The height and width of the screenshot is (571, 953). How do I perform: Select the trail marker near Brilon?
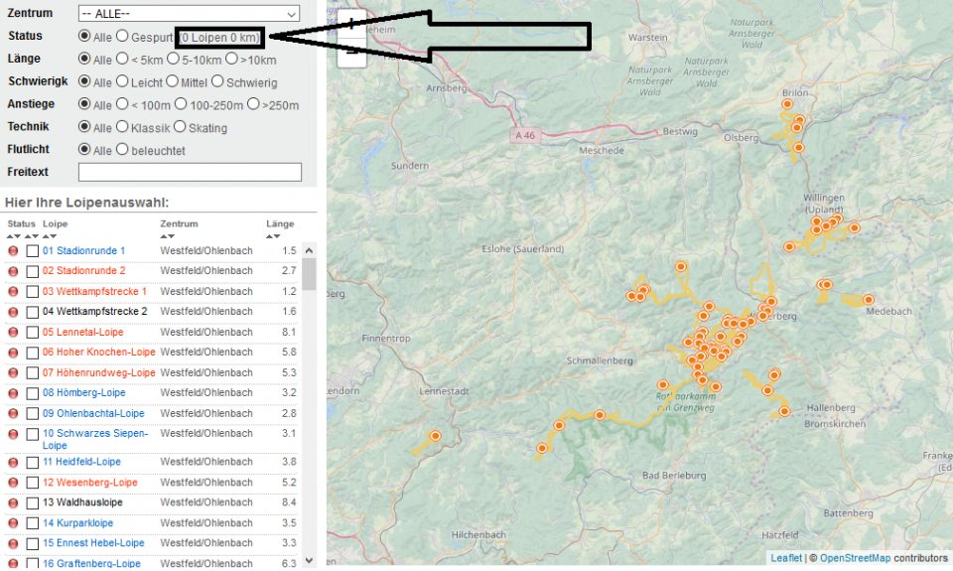[x=787, y=103]
